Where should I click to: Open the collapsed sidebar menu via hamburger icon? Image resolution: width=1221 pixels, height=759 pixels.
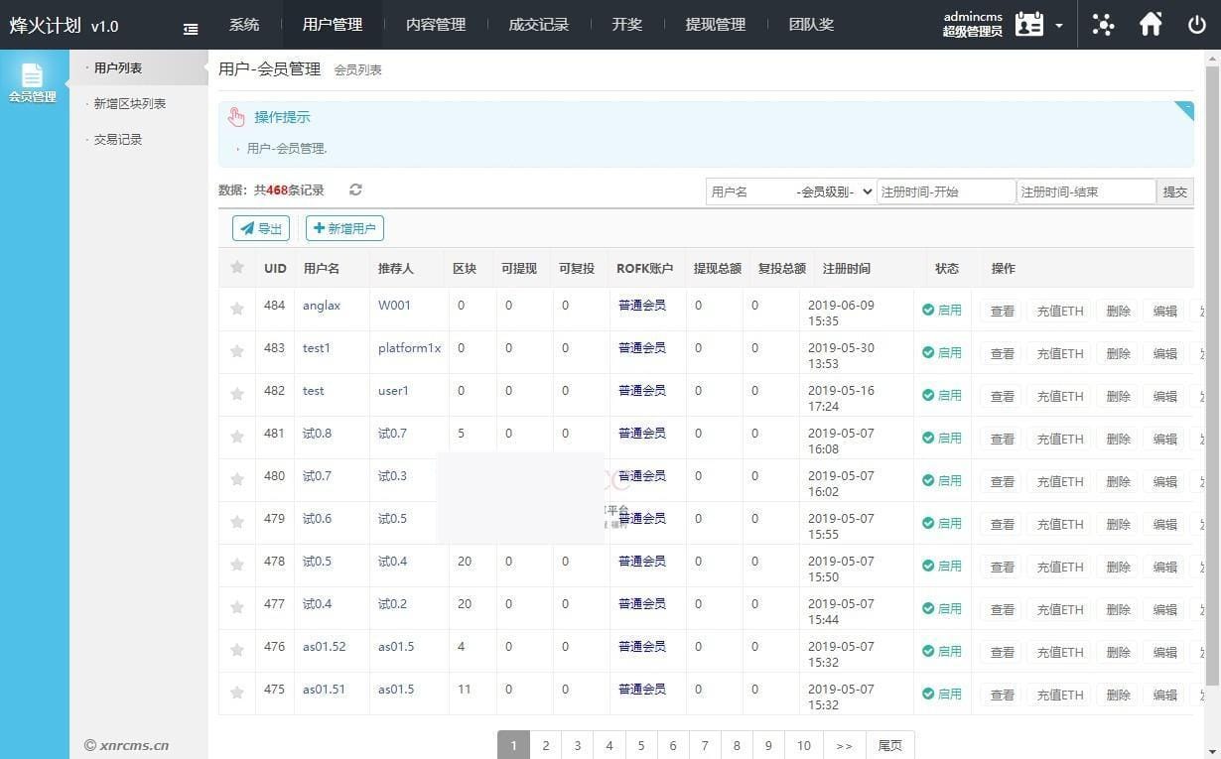pos(190,28)
